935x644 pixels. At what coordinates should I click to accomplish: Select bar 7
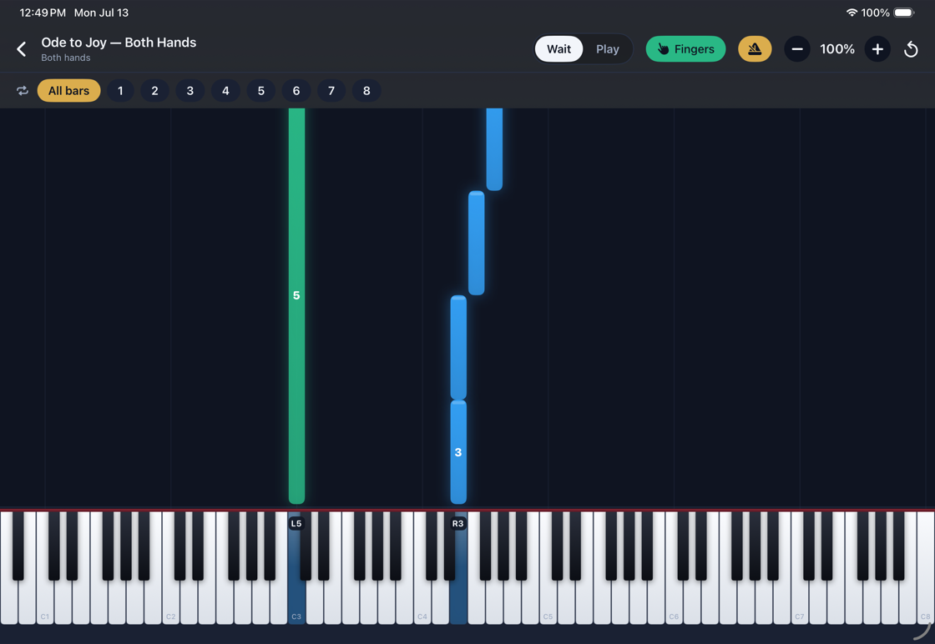pyautogui.click(x=331, y=91)
